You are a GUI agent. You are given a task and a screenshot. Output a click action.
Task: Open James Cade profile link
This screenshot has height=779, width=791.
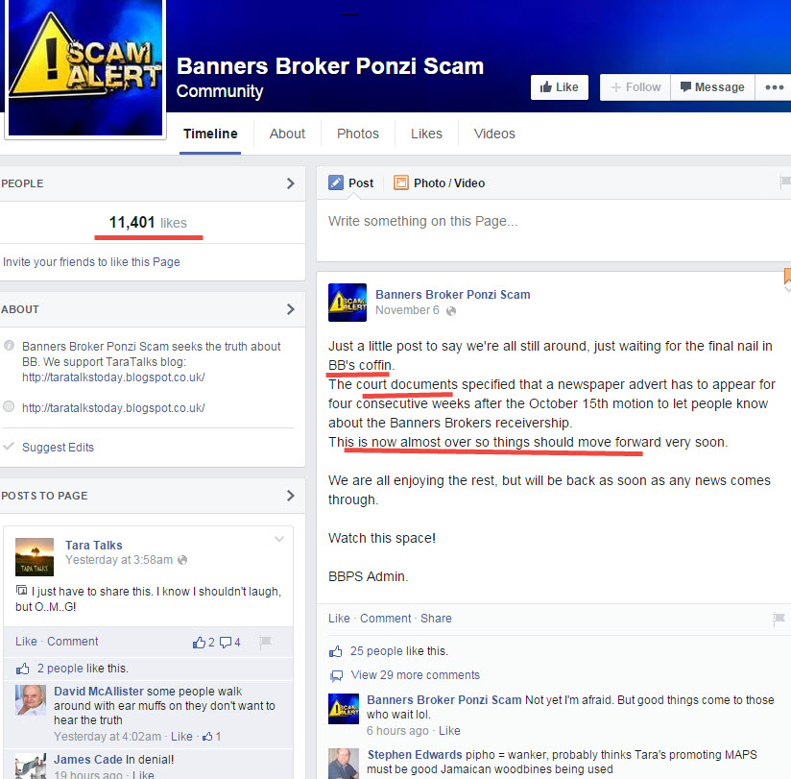coord(88,760)
